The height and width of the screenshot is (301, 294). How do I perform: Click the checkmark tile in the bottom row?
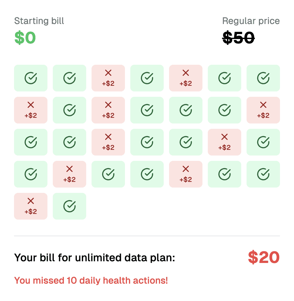click(x=69, y=206)
